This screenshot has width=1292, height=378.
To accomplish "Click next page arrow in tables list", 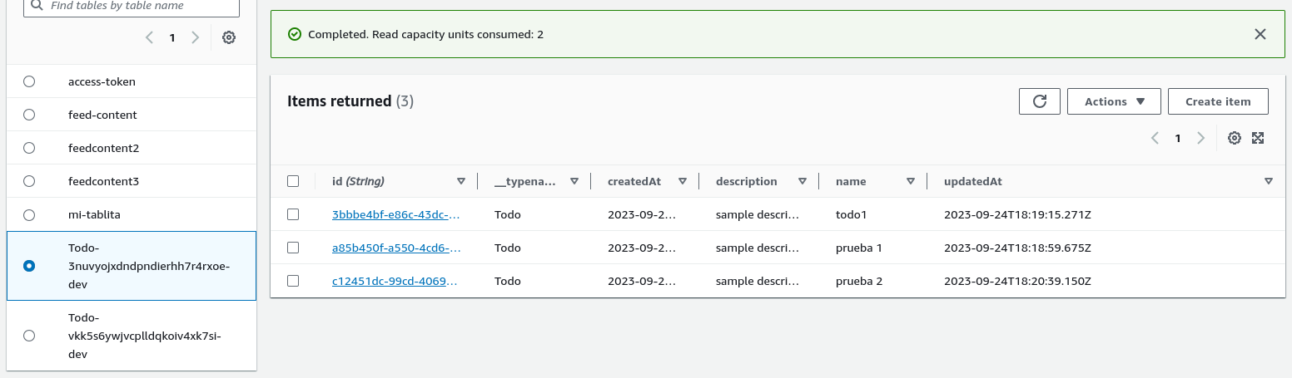I will (195, 37).
